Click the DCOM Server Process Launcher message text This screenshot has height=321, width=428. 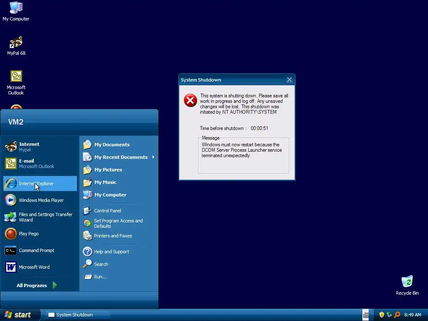(x=242, y=150)
